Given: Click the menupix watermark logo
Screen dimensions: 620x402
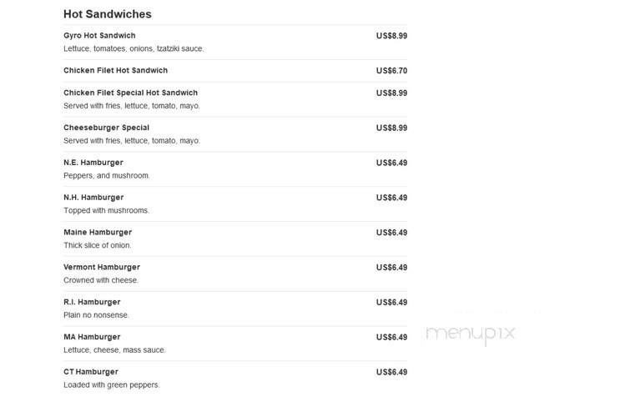Looking at the screenshot, I should pos(471,334).
